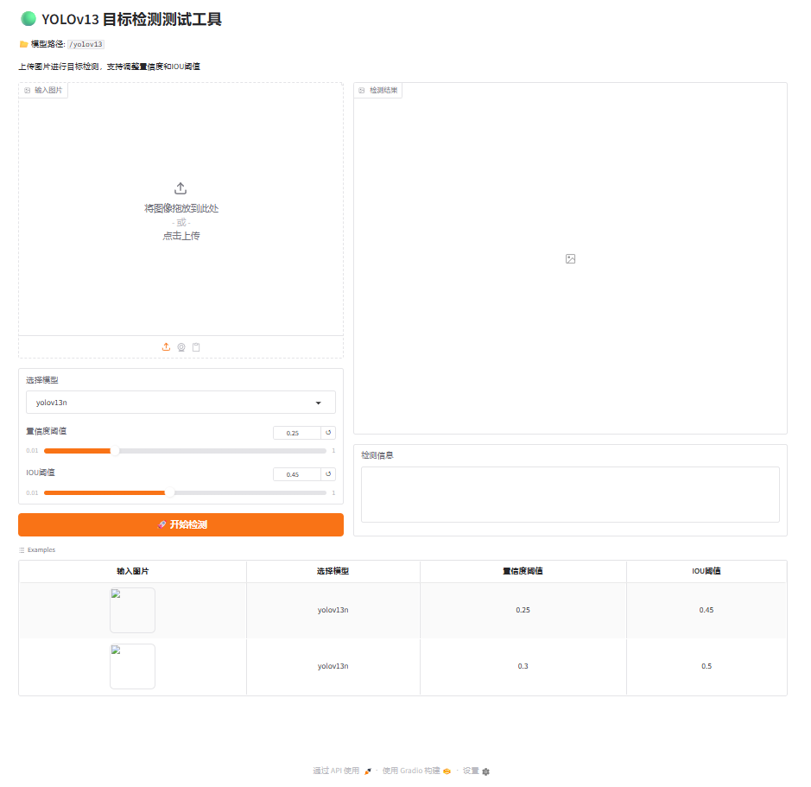Open the yolov13n model dropdown

tap(181, 403)
